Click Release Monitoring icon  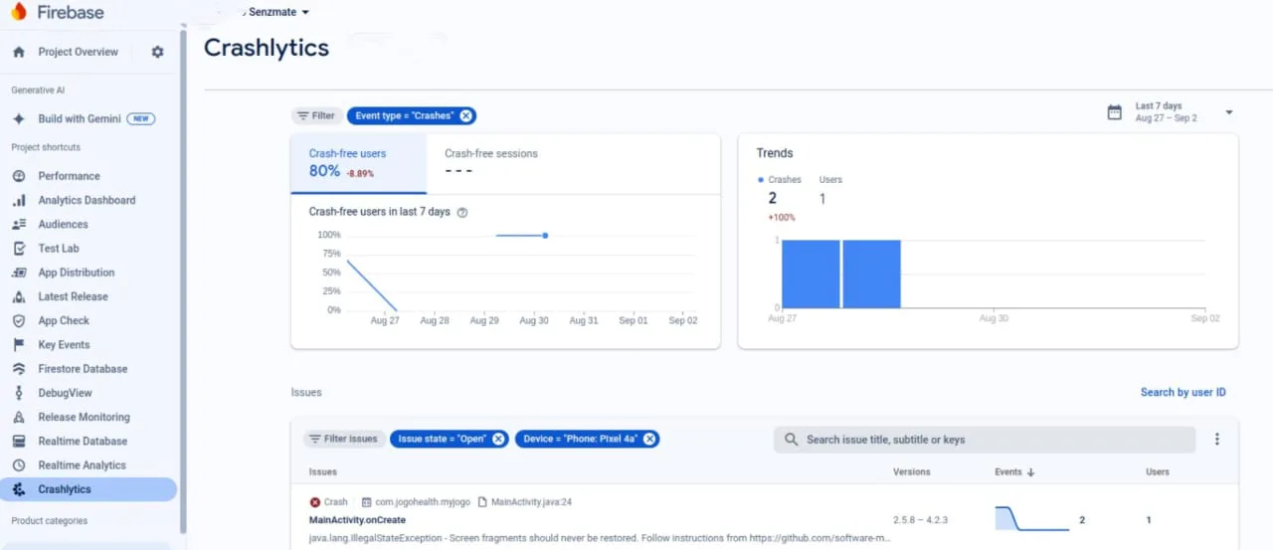pos(19,417)
